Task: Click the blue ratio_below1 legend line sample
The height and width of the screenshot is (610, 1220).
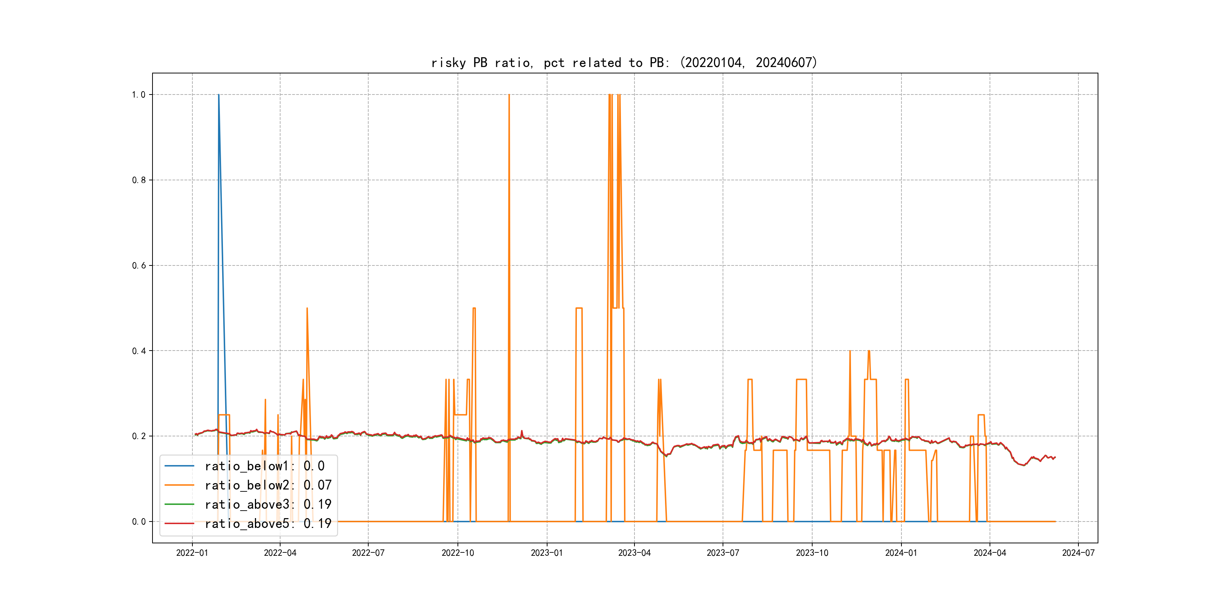Action: [x=179, y=466]
